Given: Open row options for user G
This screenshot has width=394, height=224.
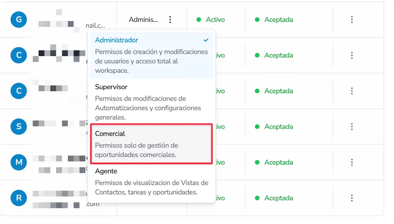Looking at the screenshot, I should point(352,20).
